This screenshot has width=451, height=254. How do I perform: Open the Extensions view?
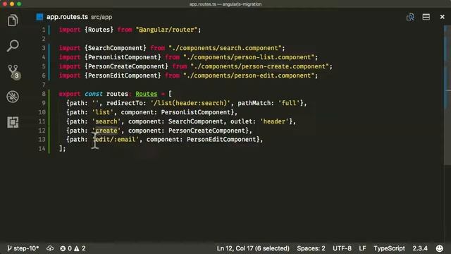coord(13,122)
